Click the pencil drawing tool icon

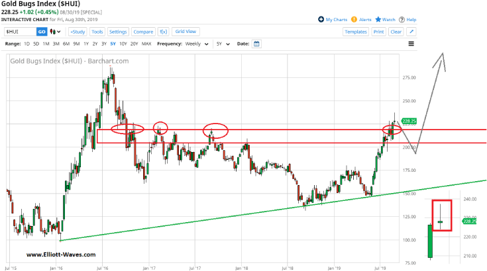coord(411,31)
